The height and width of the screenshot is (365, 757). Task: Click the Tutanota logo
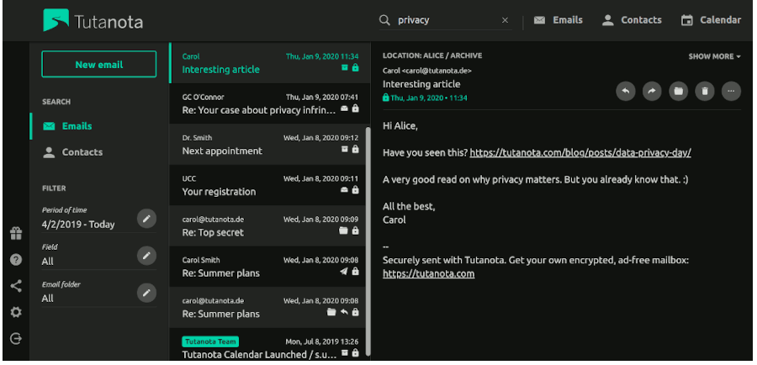93,21
